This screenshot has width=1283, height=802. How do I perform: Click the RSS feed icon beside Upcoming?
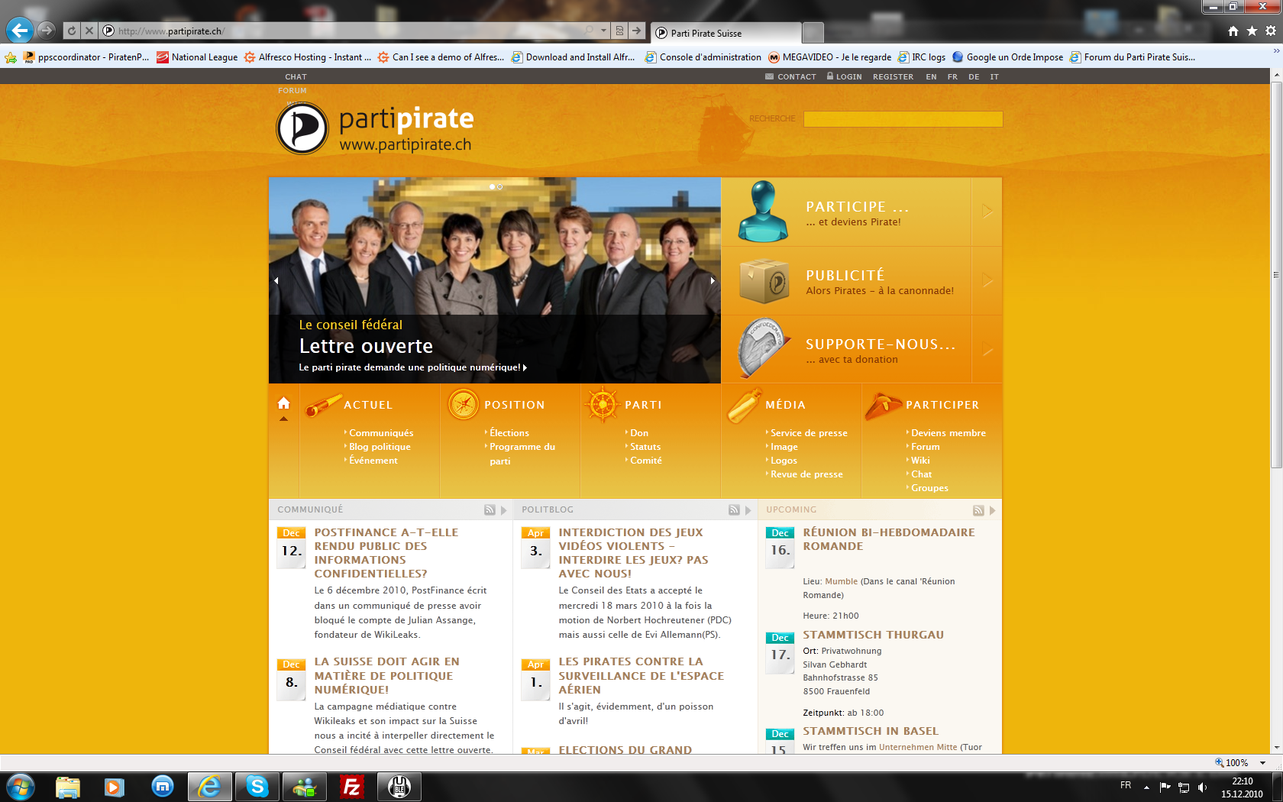(978, 510)
